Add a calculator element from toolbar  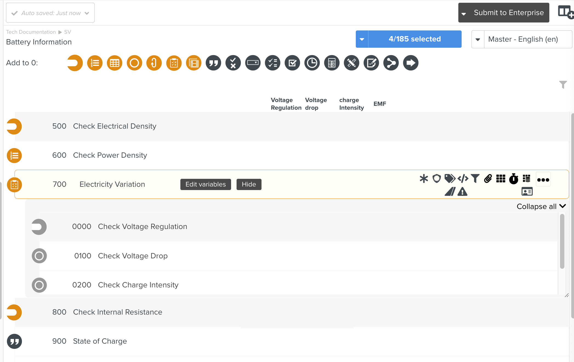[332, 63]
